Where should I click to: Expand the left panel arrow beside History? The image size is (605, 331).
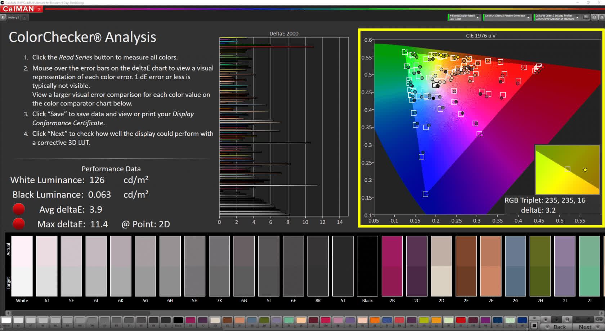pyautogui.click(x=3, y=17)
